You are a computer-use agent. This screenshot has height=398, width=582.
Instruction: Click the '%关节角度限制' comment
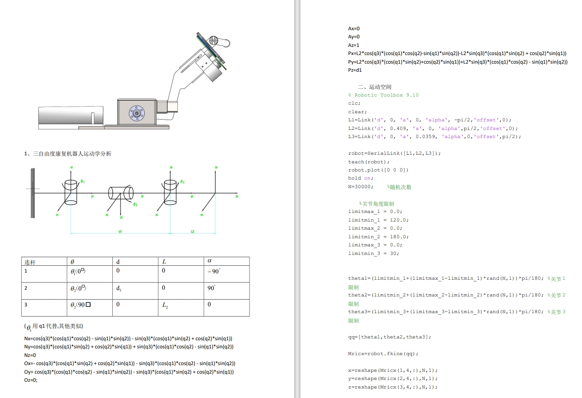tap(376, 204)
